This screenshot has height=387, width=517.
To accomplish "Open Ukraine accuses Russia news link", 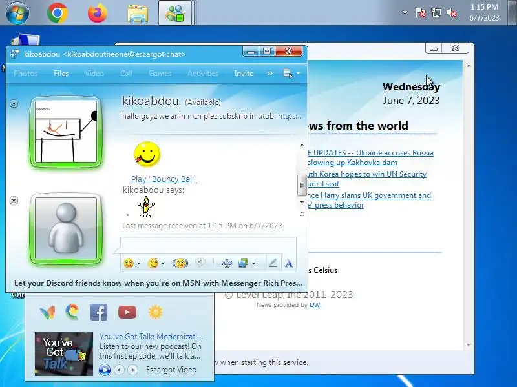I will [370, 157].
